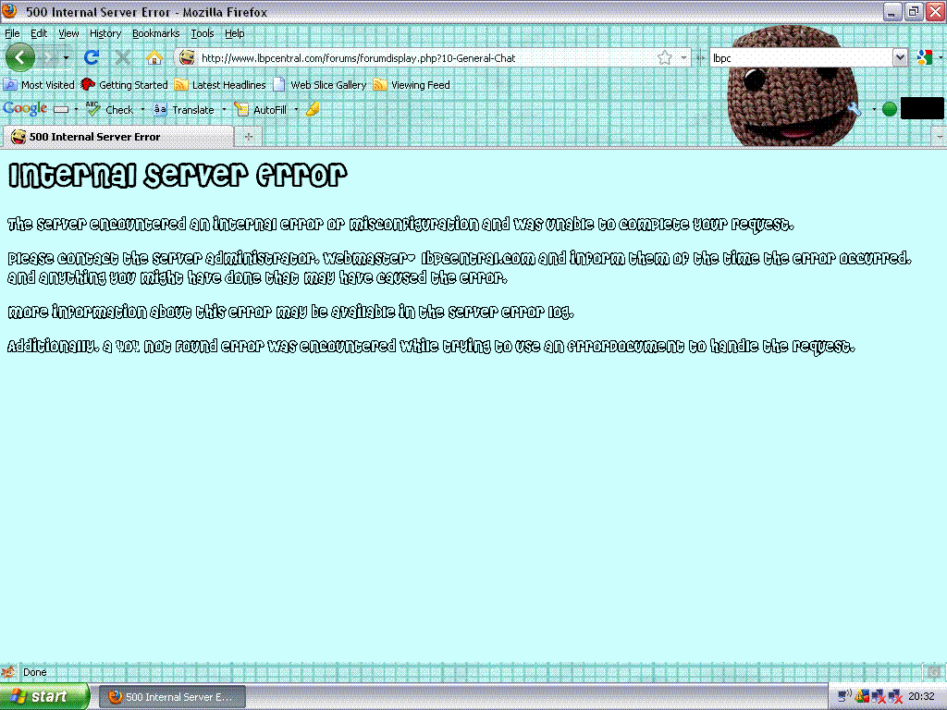Open the back/forward history dropdown arrow
This screenshot has width=947, height=710.
pyautogui.click(x=67, y=57)
